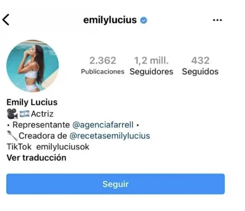Go back with the left arrow icon
This screenshot has height=211, width=245.
6,20
